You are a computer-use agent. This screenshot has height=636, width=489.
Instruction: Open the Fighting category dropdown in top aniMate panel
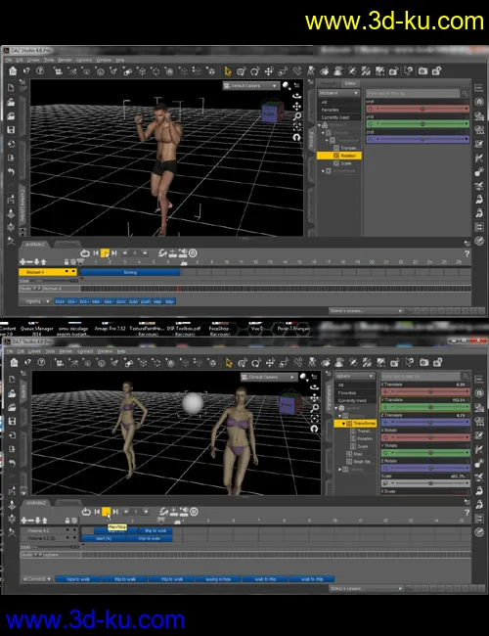point(35,301)
